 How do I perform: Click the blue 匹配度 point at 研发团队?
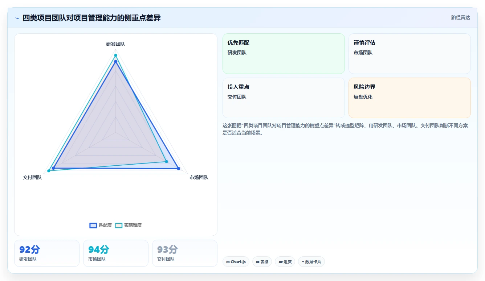click(x=116, y=62)
